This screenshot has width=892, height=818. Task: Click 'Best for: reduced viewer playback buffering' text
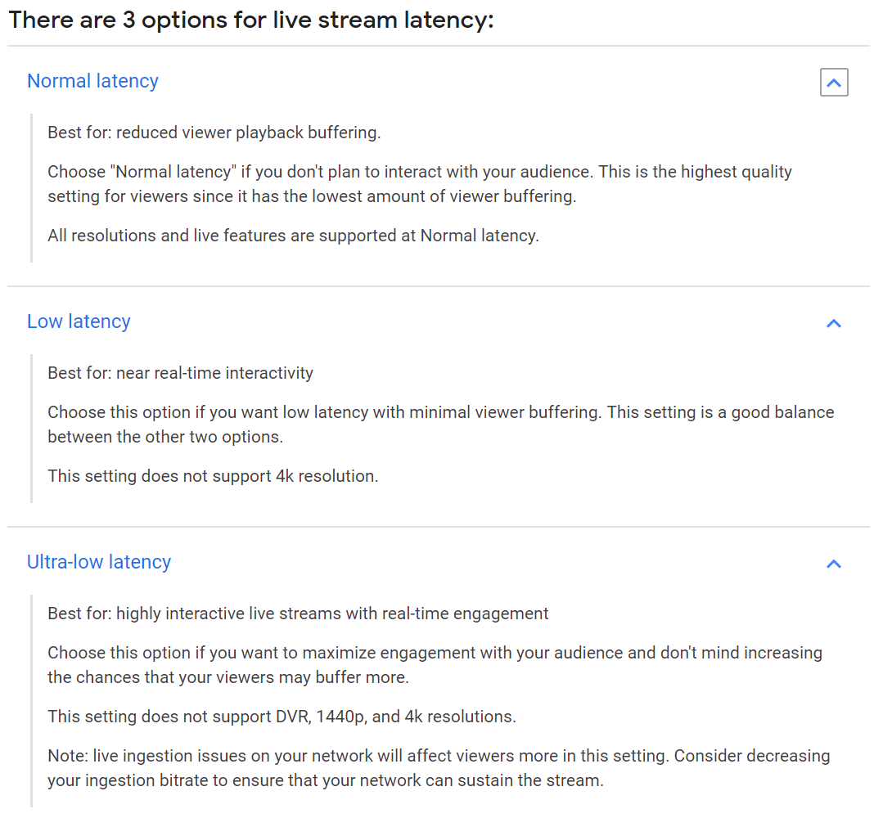coord(214,133)
